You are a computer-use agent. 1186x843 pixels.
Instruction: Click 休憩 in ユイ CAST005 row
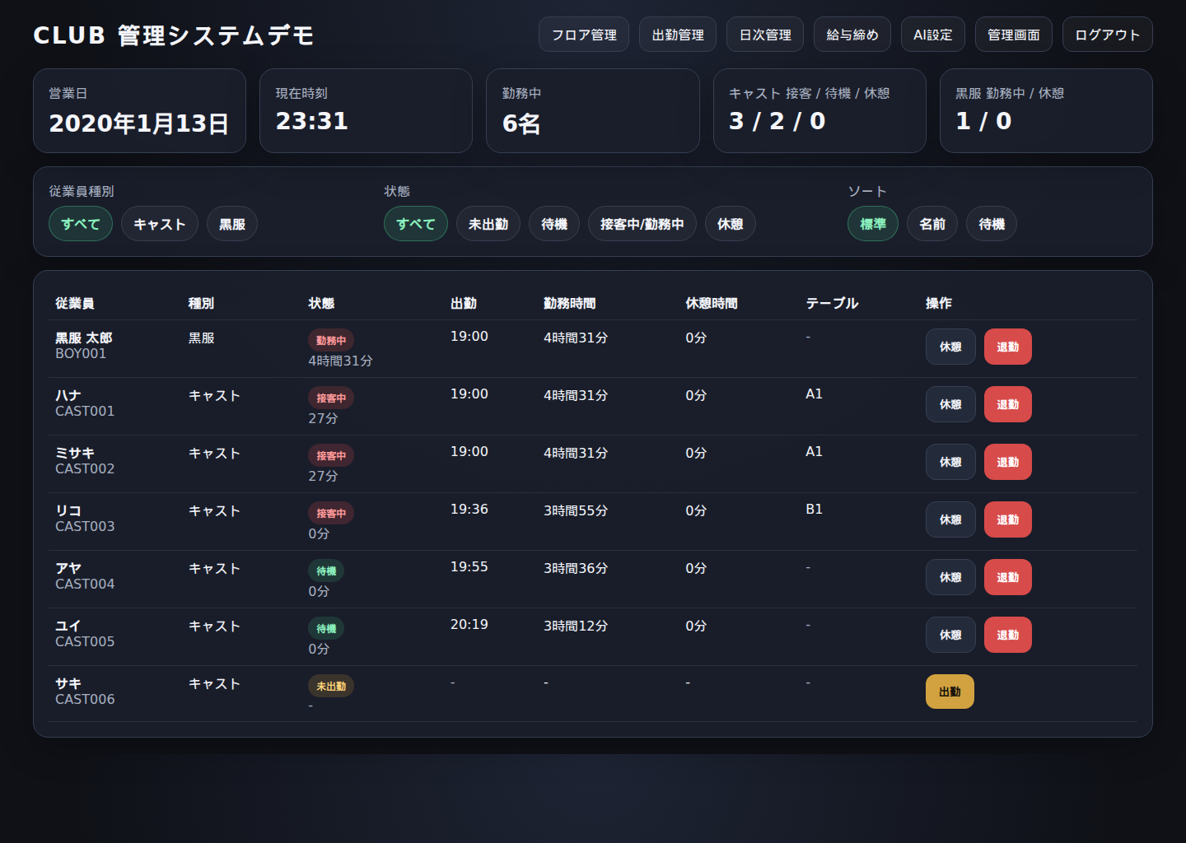[x=950, y=635]
